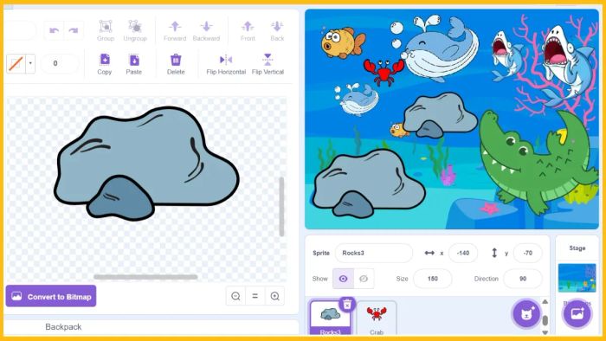Screen dimensions: 606x341
Task: Click the sprite name field Rocks3
Action: click(374, 253)
